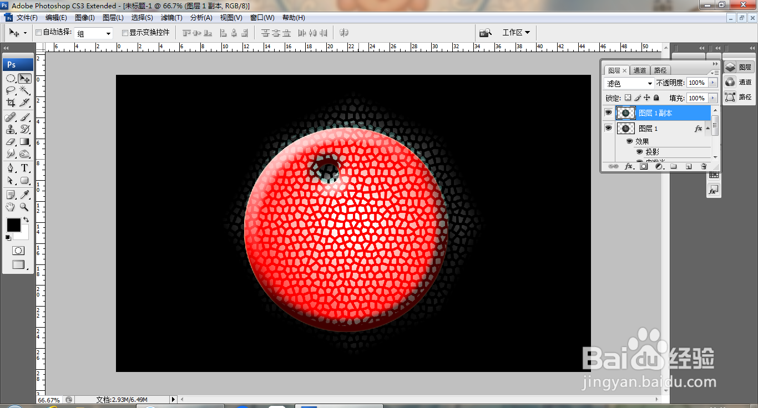Enable the 自动选择 checkbox
This screenshot has width=758, height=408.
(39, 33)
